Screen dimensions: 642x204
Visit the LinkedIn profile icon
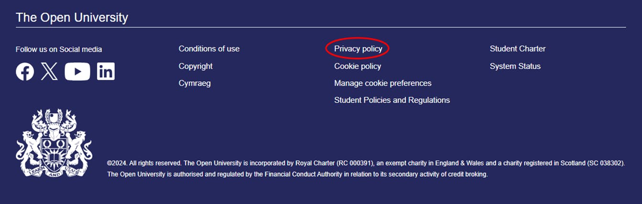coord(106,72)
